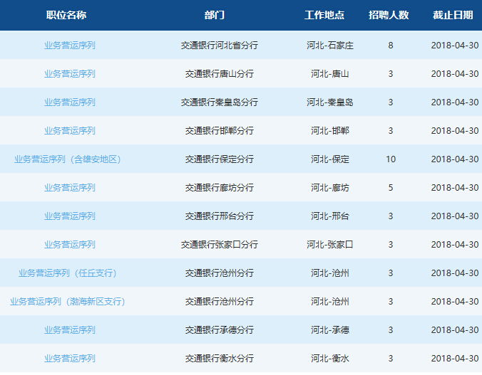Click 河北-邢台 location cell

pyautogui.click(x=330, y=216)
